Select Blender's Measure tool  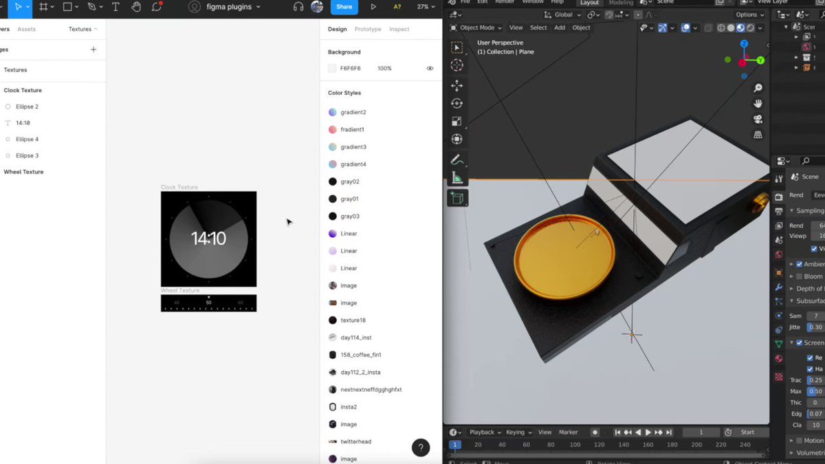coord(456,179)
